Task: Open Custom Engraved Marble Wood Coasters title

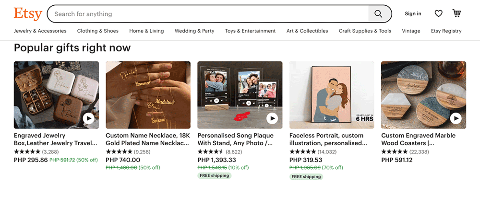Action: click(418, 139)
